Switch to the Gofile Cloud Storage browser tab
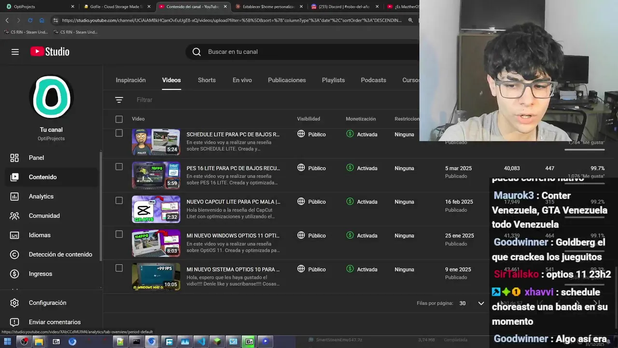This screenshot has width=618, height=348. coord(116,7)
